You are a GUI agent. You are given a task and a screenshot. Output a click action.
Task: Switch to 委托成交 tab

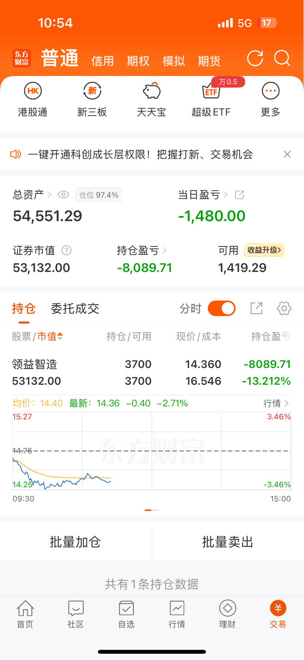[75, 308]
